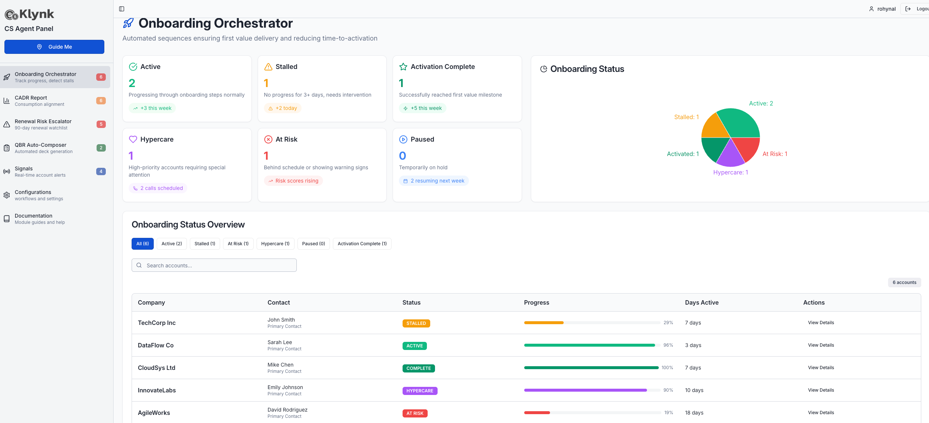The width and height of the screenshot is (929, 423).
Task: Click the rohynal user profile icon
Action: [871, 9]
